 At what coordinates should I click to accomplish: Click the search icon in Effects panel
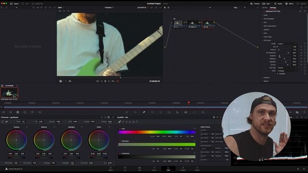click(x=301, y=8)
